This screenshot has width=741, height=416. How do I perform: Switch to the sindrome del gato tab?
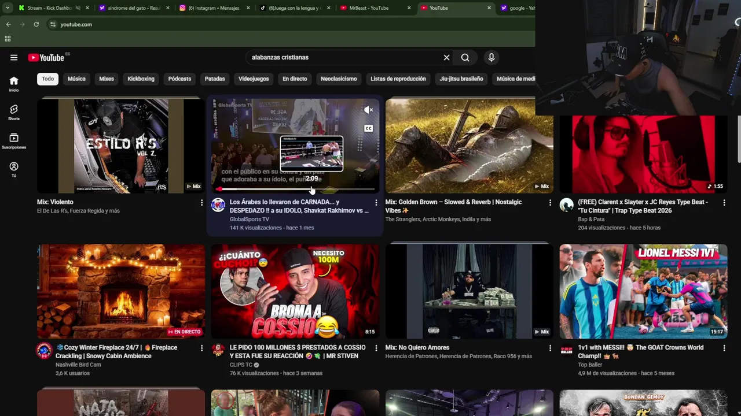click(134, 8)
